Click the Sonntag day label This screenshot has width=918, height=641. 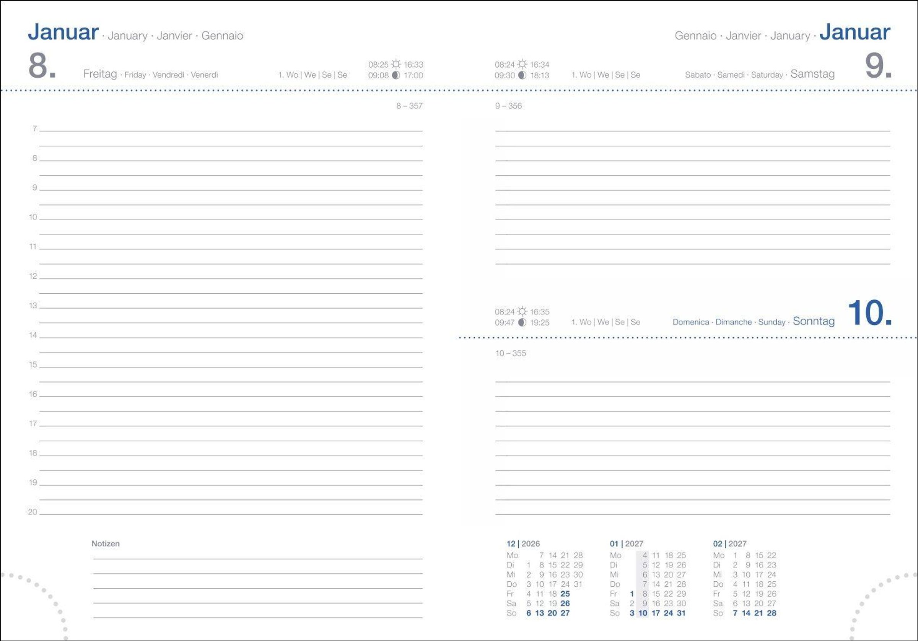pos(814,321)
